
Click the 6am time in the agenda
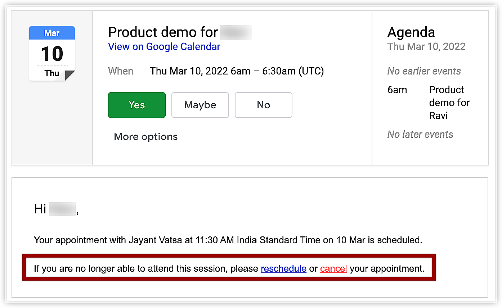pyautogui.click(x=397, y=90)
